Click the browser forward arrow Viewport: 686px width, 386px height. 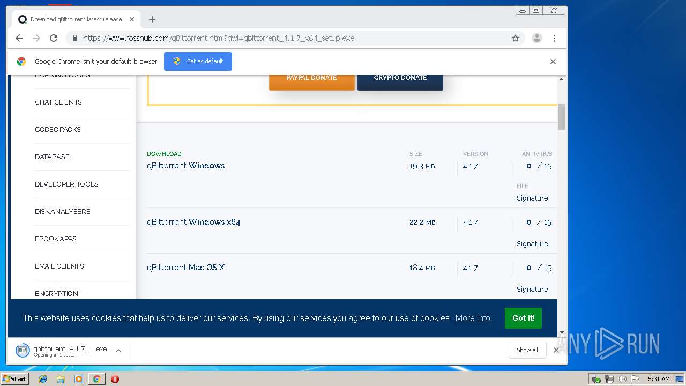pos(36,38)
